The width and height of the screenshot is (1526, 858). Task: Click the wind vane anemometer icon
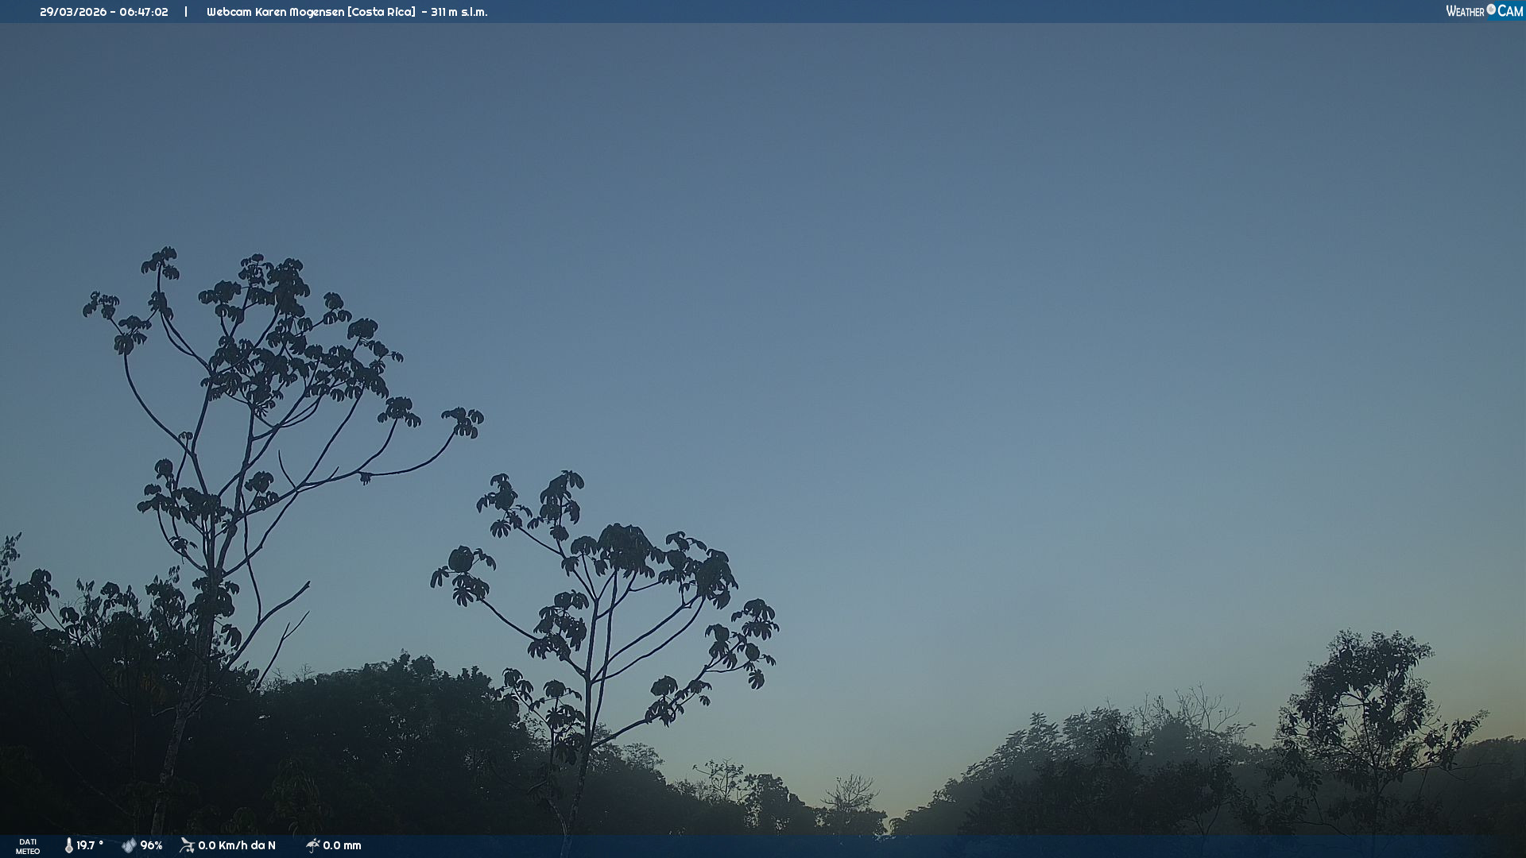pyautogui.click(x=187, y=845)
